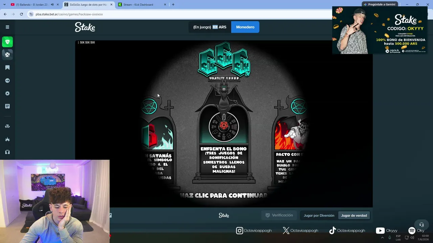Select the SixSixSix slots tab
Screen dimensions: 433x243
pyautogui.click(x=88, y=5)
